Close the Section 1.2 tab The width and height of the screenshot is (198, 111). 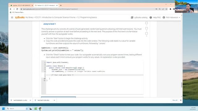57,6
